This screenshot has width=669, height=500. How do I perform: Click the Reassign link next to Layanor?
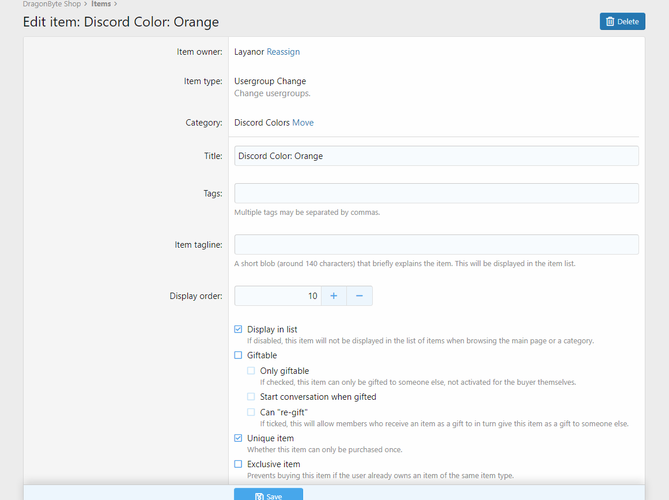click(284, 52)
